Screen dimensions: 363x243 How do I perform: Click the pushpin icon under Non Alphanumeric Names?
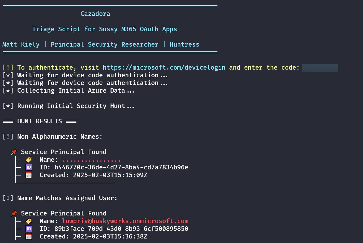point(14,152)
